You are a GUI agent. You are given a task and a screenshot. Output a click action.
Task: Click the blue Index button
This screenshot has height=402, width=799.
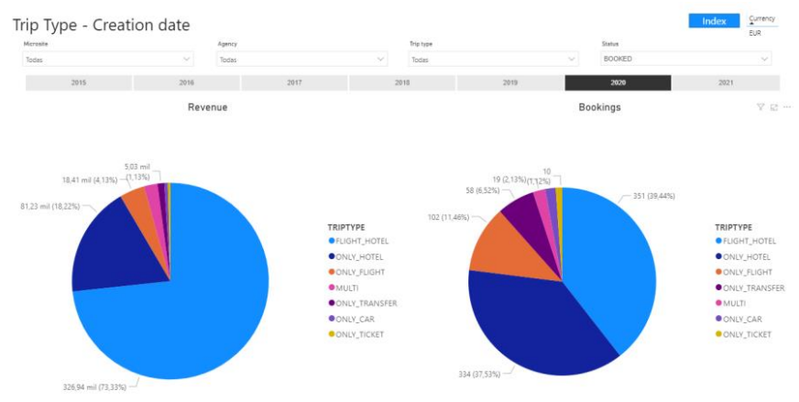[x=714, y=21]
